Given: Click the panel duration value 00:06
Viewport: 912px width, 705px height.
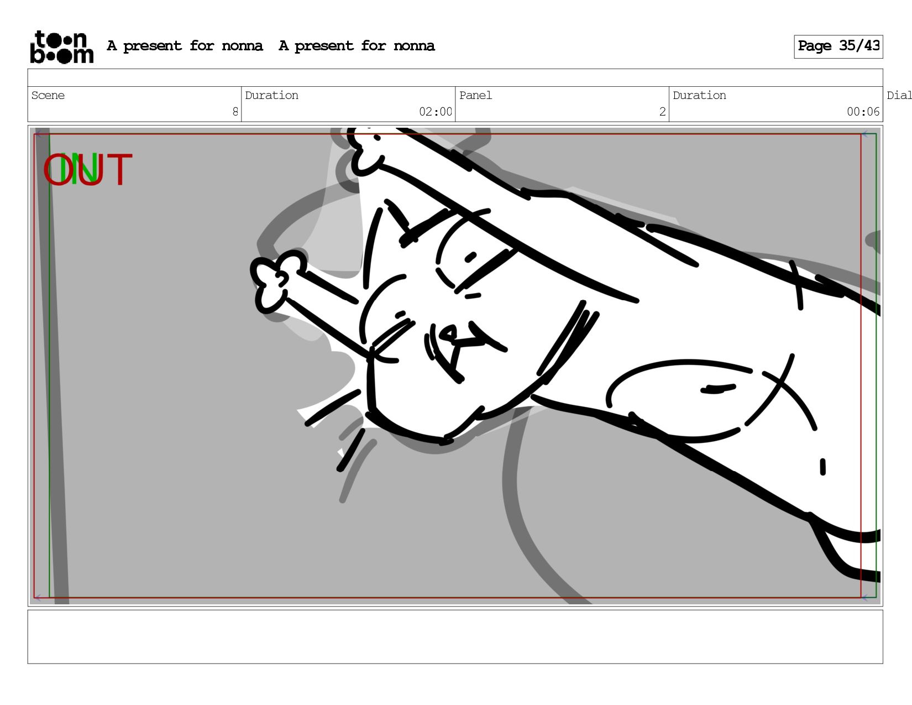Looking at the screenshot, I should click(x=863, y=112).
